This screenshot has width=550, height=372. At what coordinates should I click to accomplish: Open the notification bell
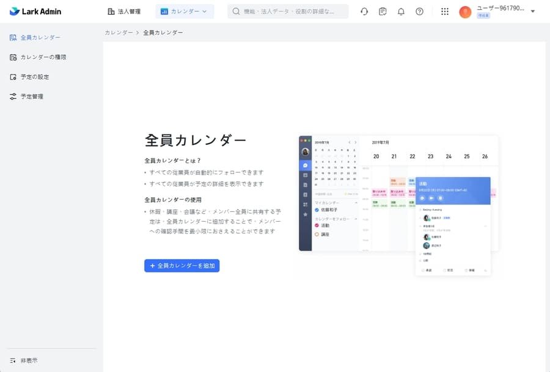(x=401, y=11)
